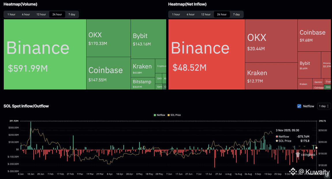Click settings gear icon in bottom-right corner
Image resolution: width=332 pixels, height=179 pixels.
[x=327, y=175]
